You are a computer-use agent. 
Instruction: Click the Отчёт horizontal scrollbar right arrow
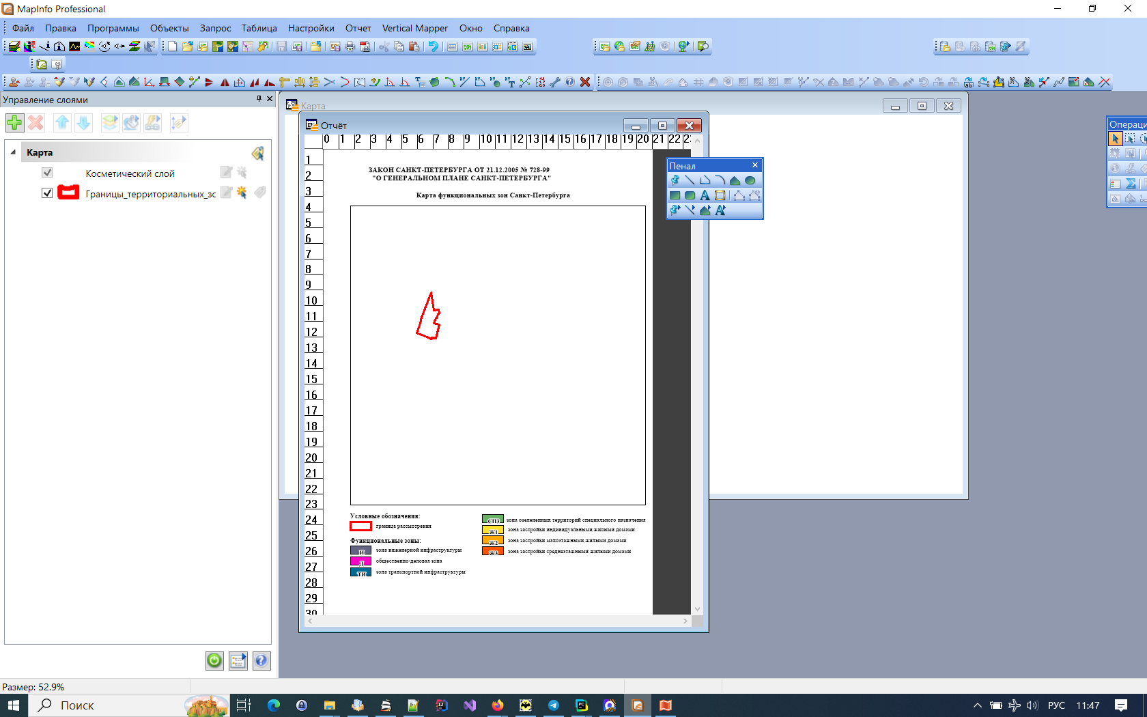(x=685, y=621)
